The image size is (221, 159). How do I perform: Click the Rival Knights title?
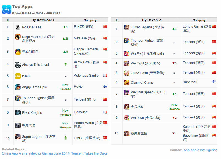(32, 113)
